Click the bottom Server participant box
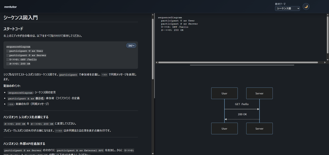329x155 pixels. (259, 129)
